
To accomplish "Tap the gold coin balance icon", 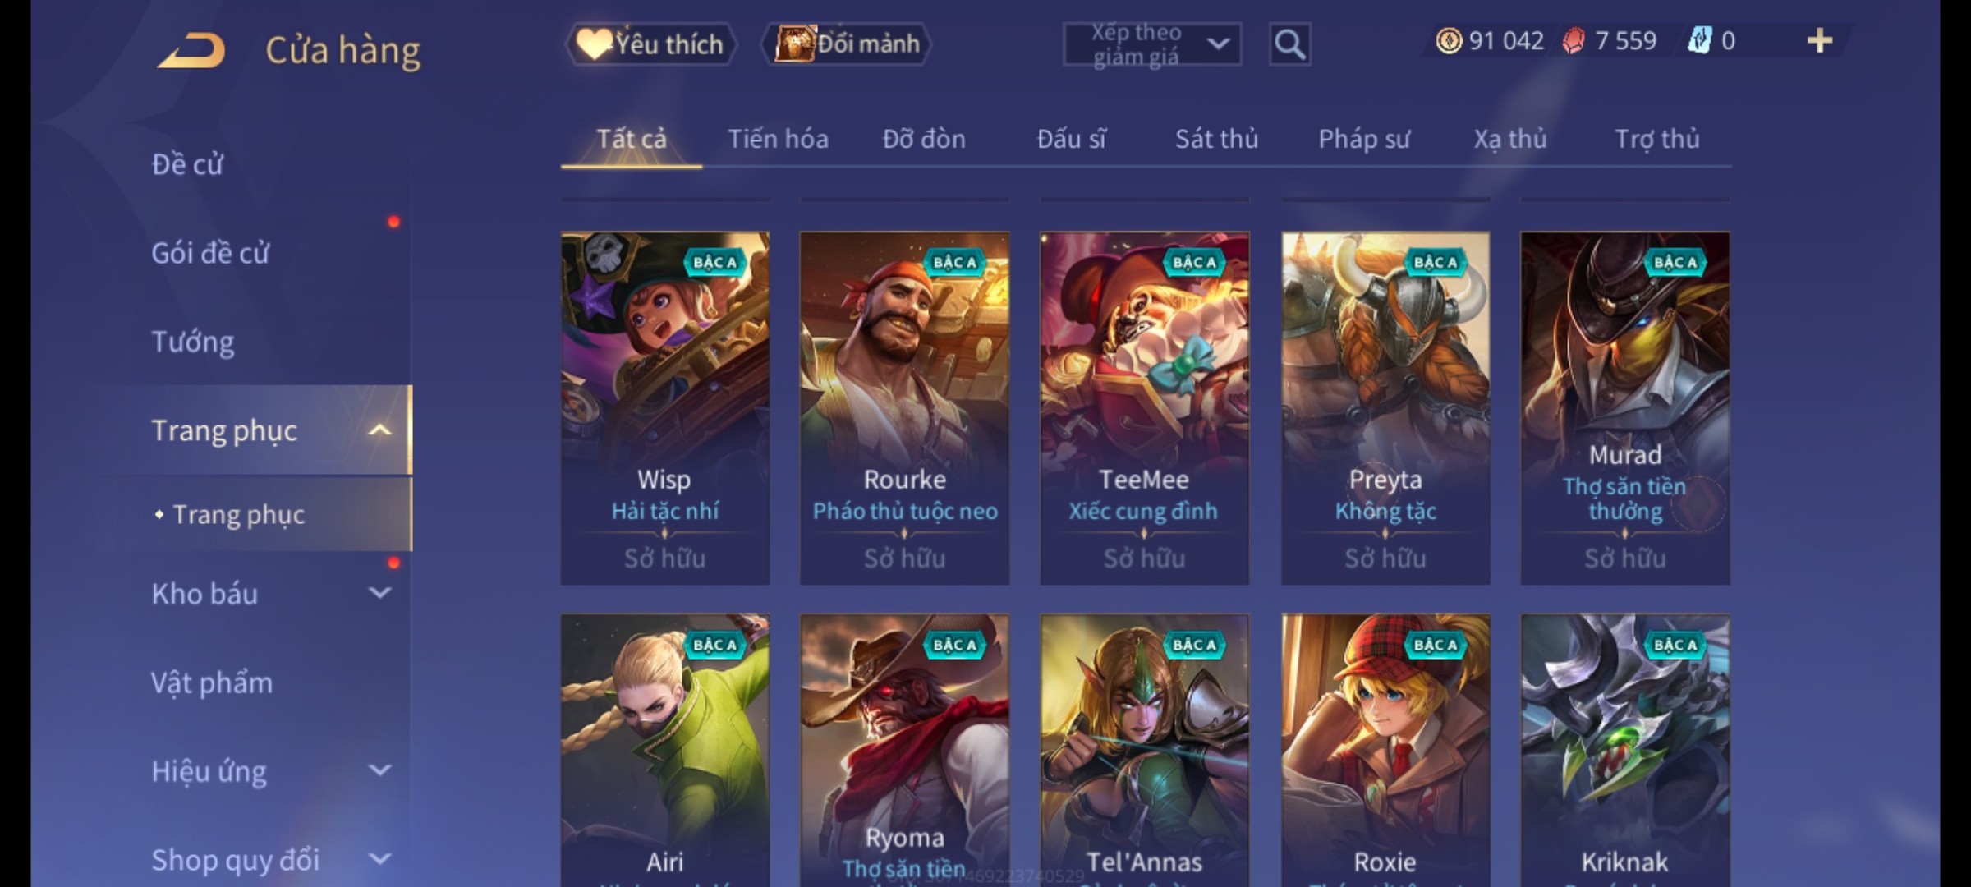I will pos(1449,41).
